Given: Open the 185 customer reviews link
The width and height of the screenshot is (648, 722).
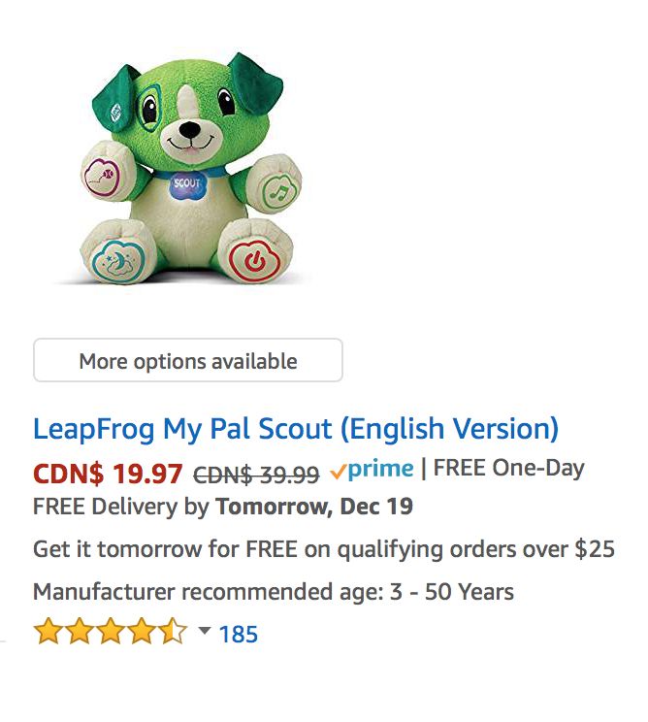Looking at the screenshot, I should point(238,634).
